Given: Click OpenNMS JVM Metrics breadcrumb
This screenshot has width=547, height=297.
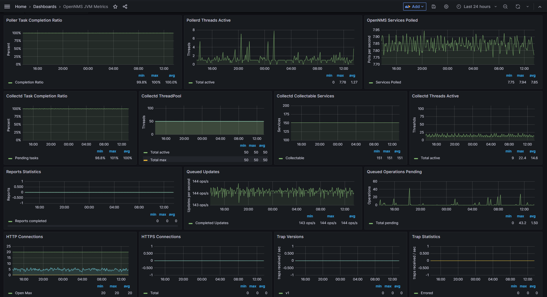Looking at the screenshot, I should [x=86, y=7].
